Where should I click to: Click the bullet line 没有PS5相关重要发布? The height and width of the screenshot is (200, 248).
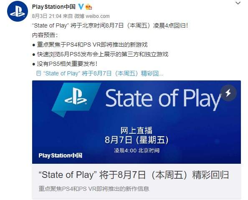(x=65, y=64)
